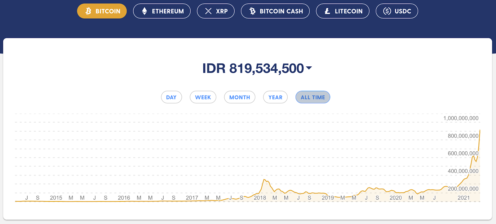This screenshot has height=224, width=496.
Task: Open the XRP price chart
Action: (x=216, y=11)
